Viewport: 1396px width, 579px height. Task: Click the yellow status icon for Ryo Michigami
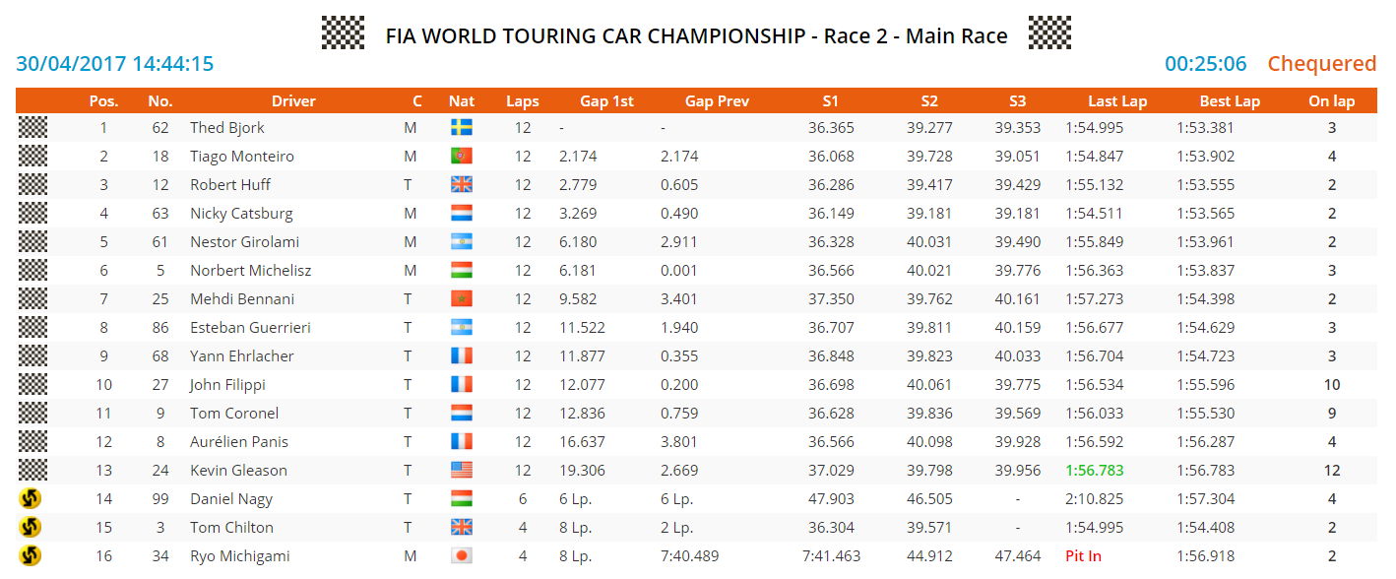31,556
